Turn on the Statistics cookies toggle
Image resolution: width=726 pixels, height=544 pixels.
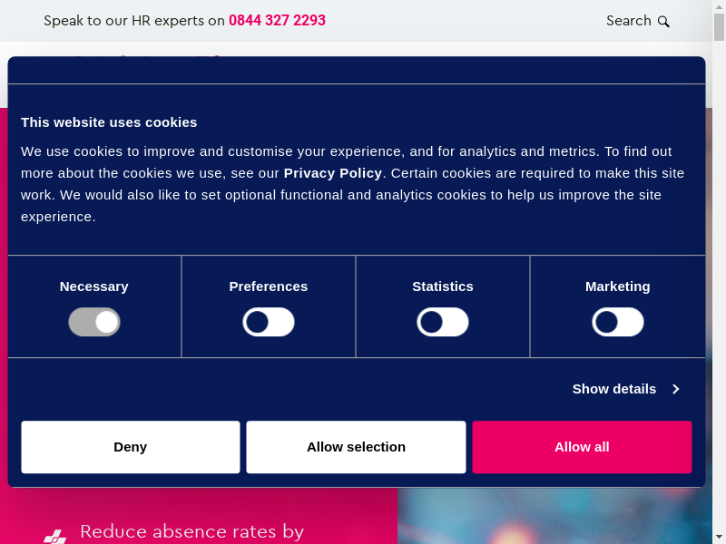click(x=443, y=322)
